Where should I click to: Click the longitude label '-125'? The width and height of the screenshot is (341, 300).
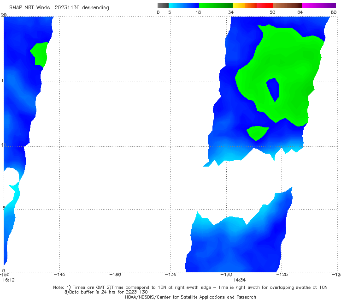[x=282, y=275]
